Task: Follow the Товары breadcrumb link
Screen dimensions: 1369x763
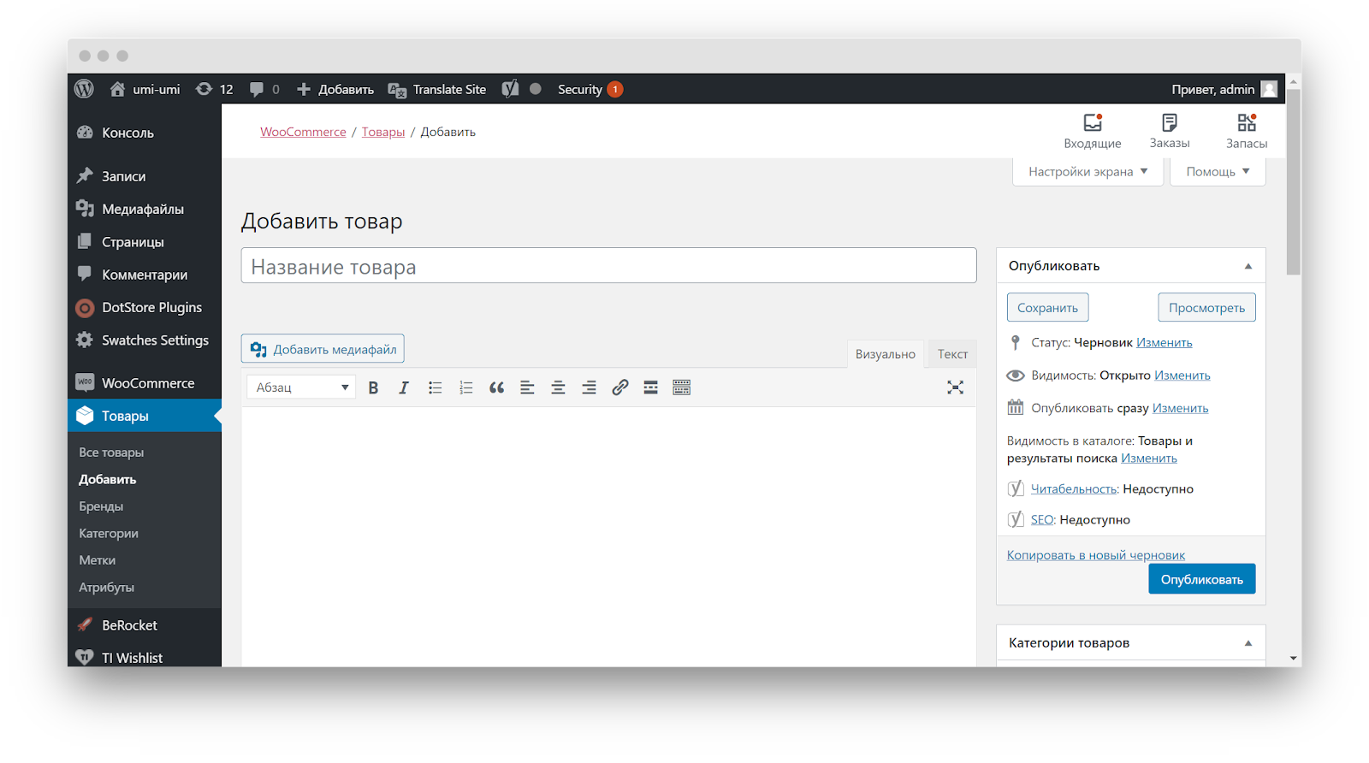Action: click(383, 132)
